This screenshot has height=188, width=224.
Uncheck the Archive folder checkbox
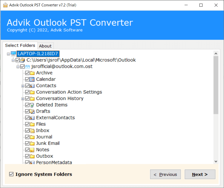pyautogui.click(x=27, y=73)
